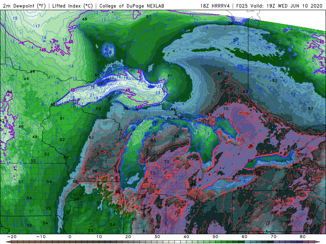326x244 pixels.
Task: Click the 40 label under the color bar
Action: tap(186, 237)
